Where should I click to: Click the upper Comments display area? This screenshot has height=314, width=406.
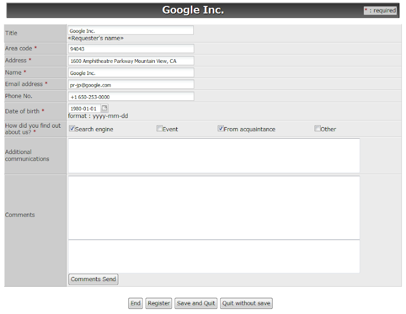(x=214, y=208)
